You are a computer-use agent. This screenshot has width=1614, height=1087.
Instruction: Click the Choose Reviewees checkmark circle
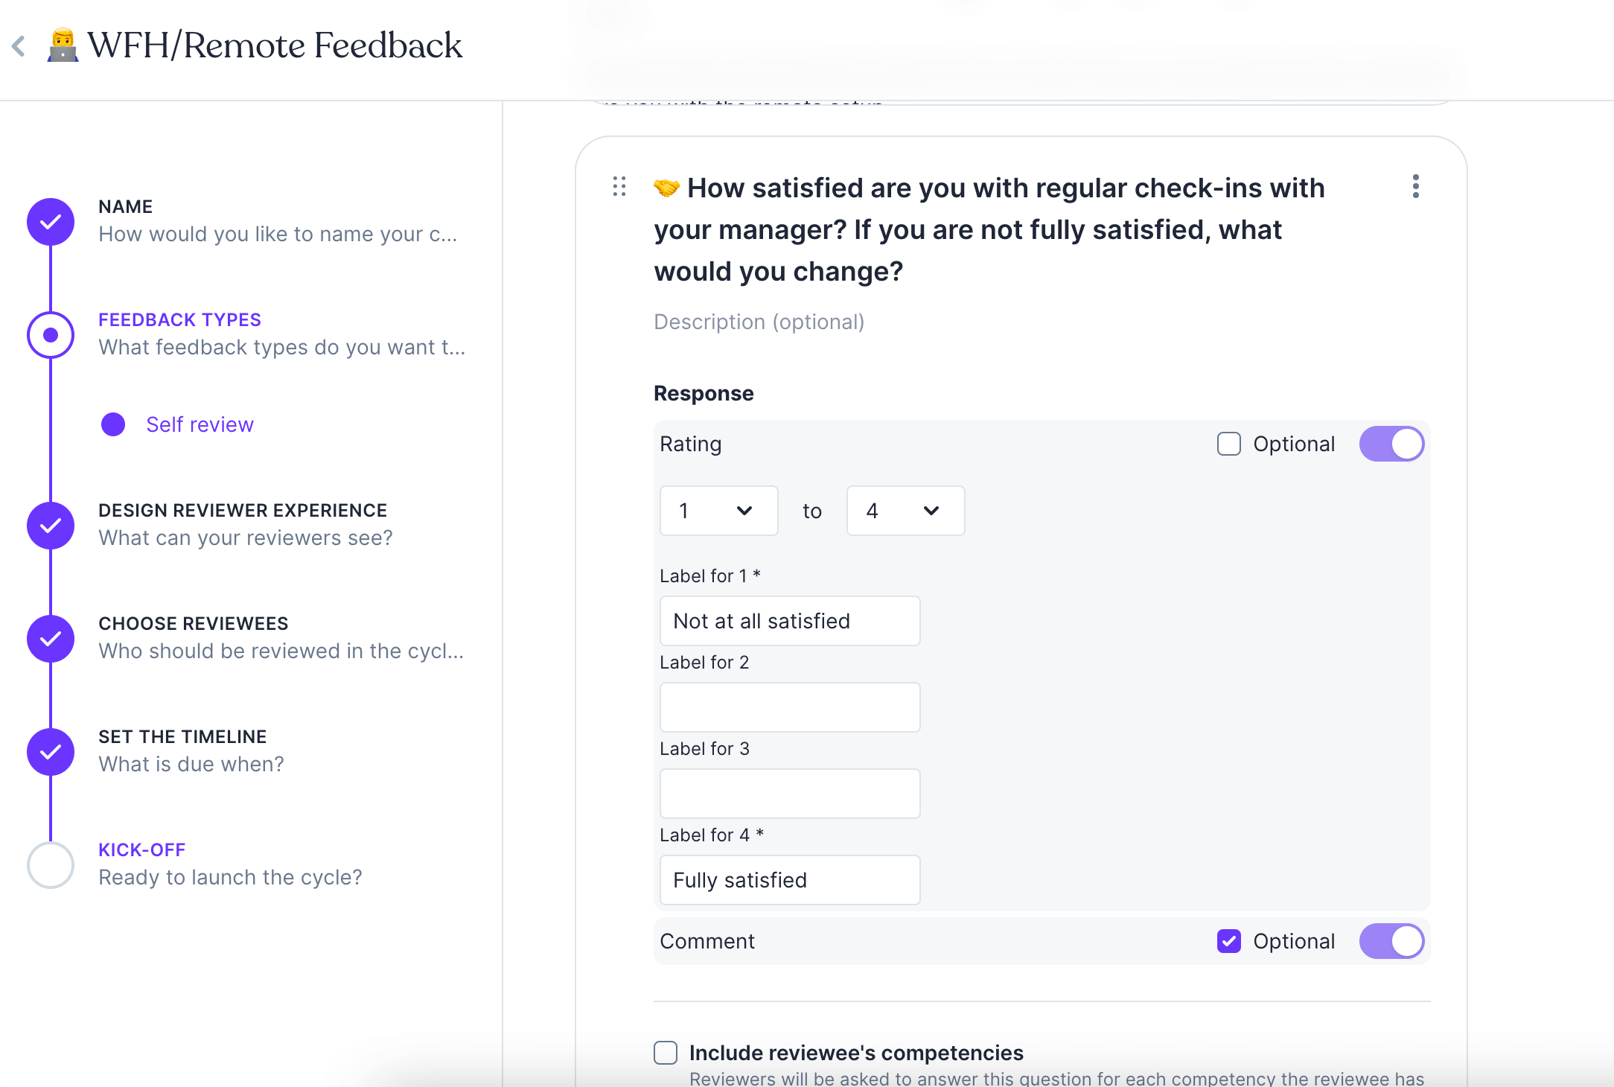tap(51, 639)
